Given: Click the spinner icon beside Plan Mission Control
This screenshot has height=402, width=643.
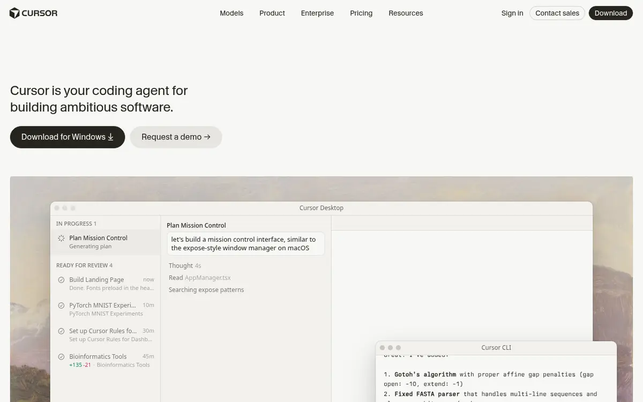Looking at the screenshot, I should 61,238.
